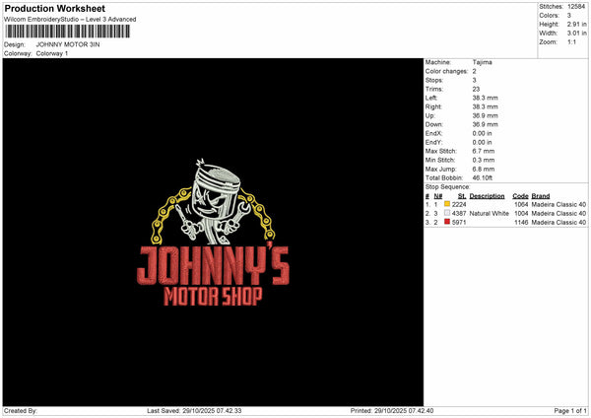Click the "EndX:" label
This screenshot has width=591, height=418.
[x=433, y=133]
